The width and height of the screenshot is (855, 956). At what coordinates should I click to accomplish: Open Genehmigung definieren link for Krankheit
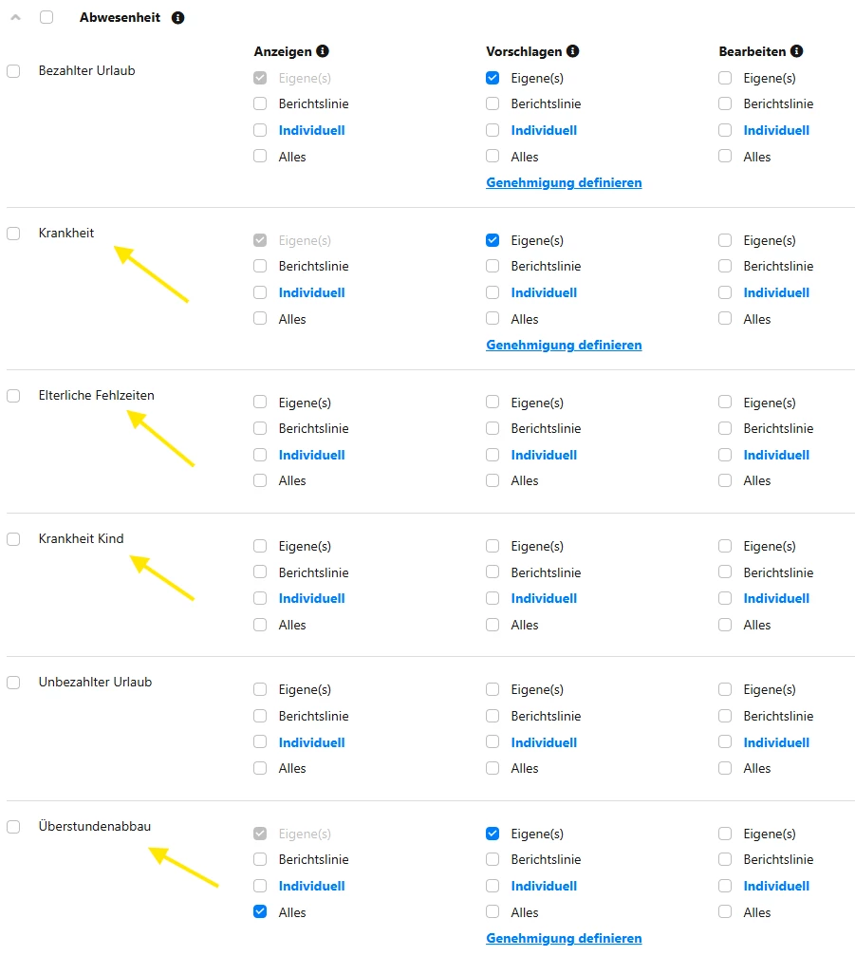point(564,345)
